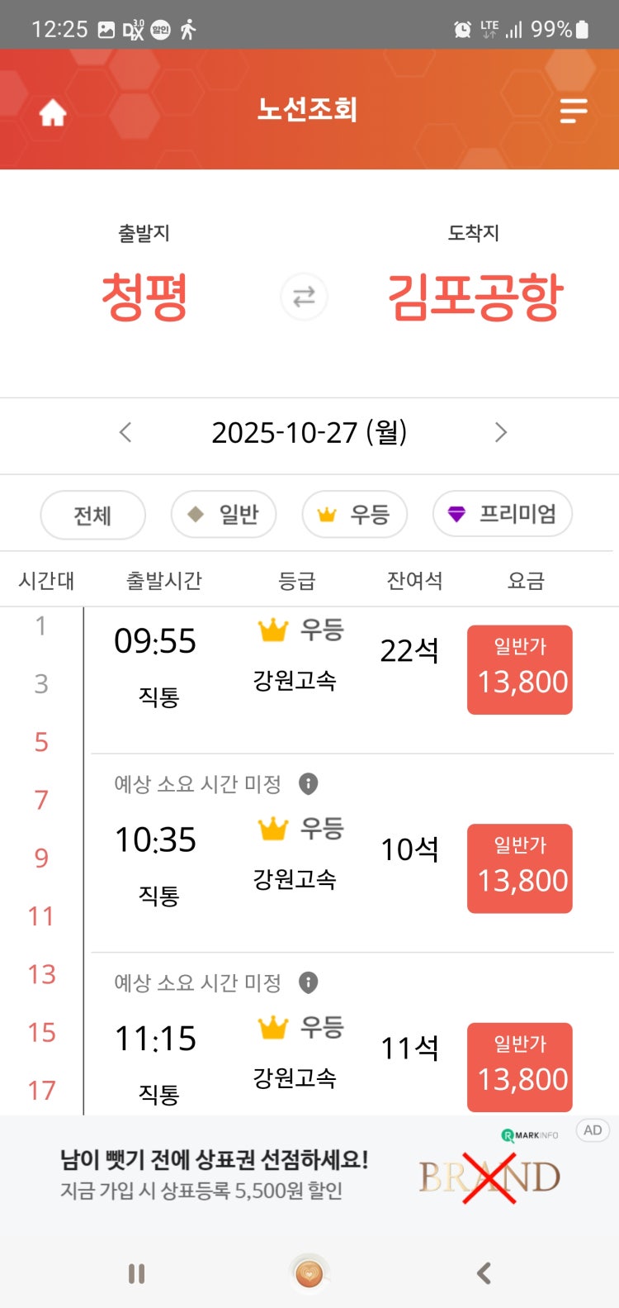Change departure terminal 청평
Screen dimensions: 619x1308
(144, 297)
